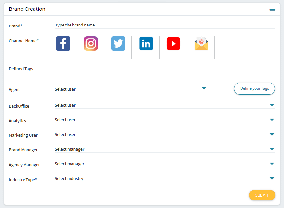Image resolution: width=284 pixels, height=208 pixels.
Task: Click the Brand* field label
Action: point(16,26)
